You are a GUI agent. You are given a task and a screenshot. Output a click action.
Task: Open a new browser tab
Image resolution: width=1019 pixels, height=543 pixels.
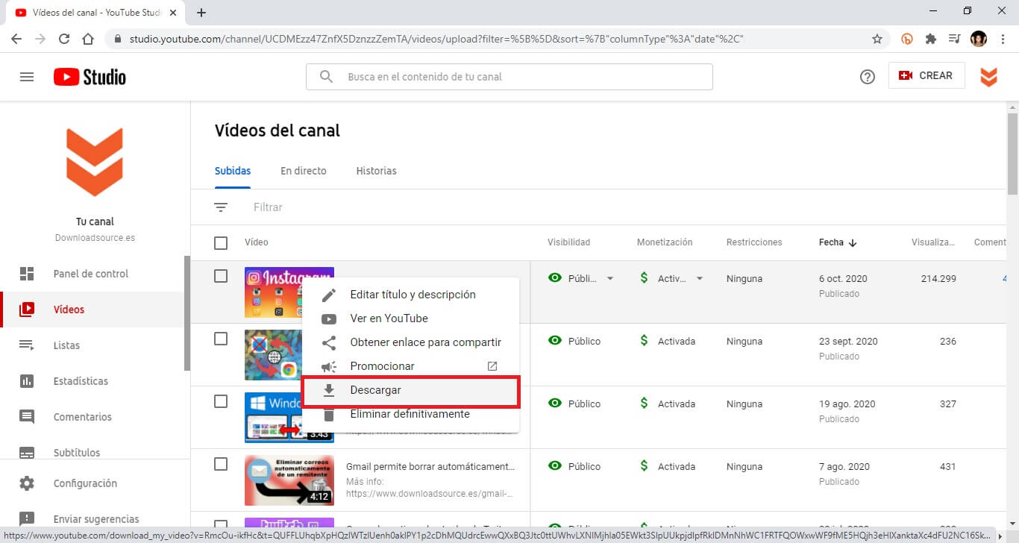201,13
